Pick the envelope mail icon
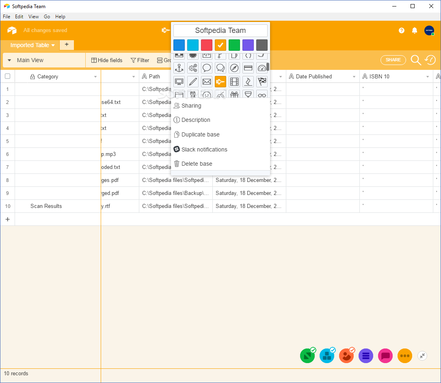Viewport: 441px width, 383px height. [x=207, y=82]
